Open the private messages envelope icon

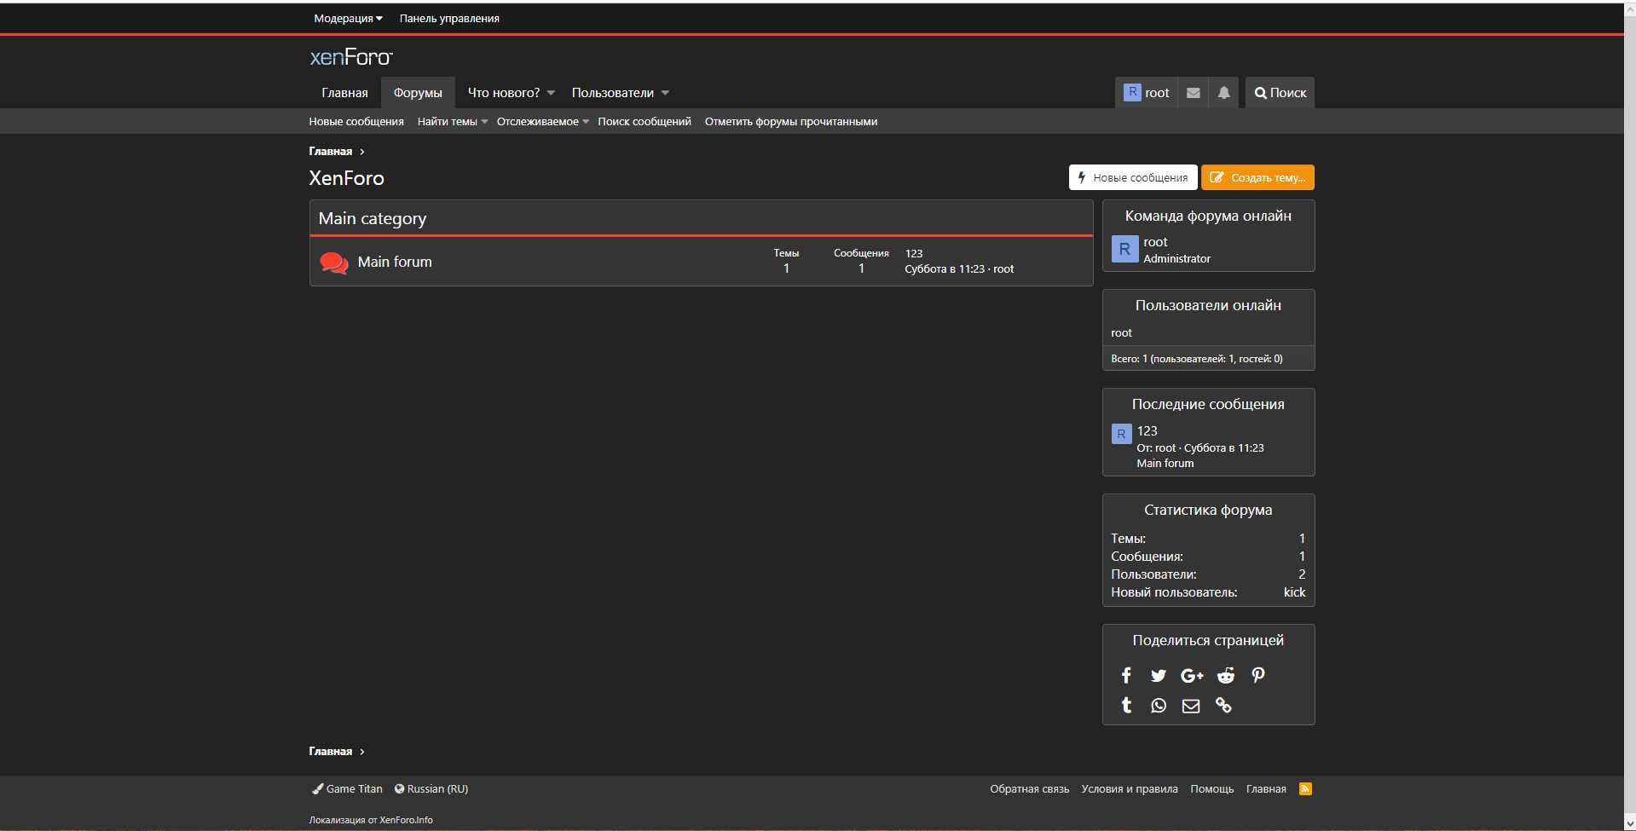click(1193, 93)
